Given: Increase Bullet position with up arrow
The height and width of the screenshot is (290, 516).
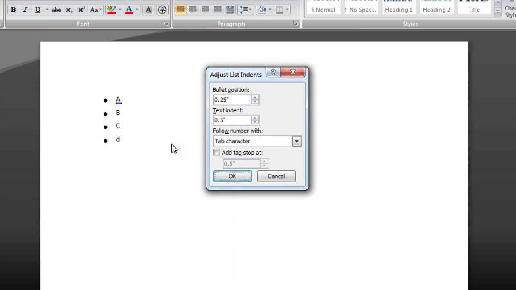Looking at the screenshot, I should pos(254,97).
